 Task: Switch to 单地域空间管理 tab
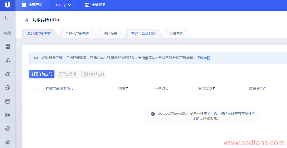(39, 34)
